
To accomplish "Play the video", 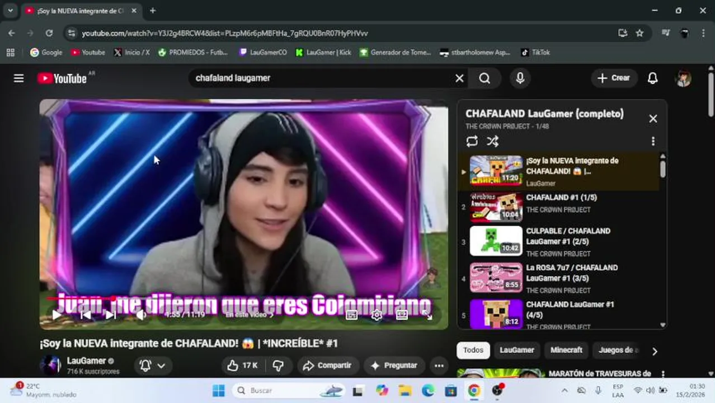I will point(57,315).
